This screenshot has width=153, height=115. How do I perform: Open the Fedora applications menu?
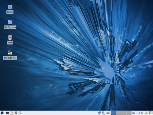coord(2,113)
